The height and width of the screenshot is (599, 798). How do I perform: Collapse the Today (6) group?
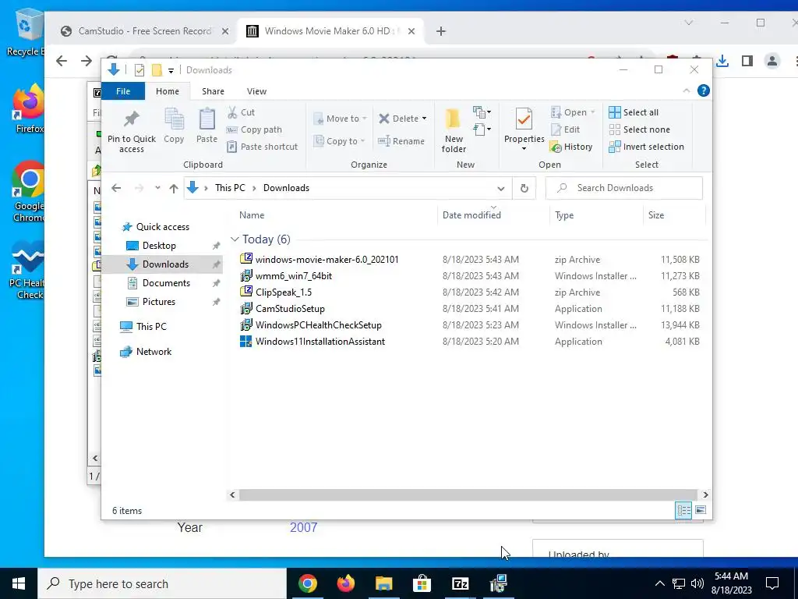click(235, 239)
